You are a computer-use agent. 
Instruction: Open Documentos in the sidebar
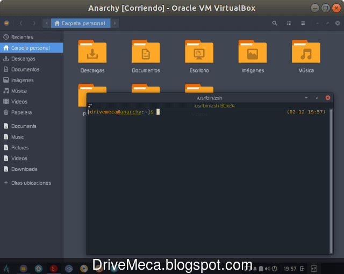click(x=32, y=69)
